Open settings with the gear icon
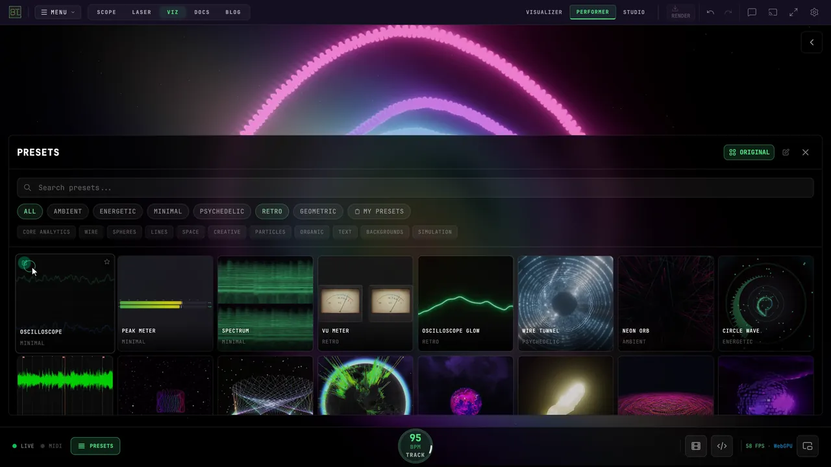831x467 pixels. pos(814,12)
